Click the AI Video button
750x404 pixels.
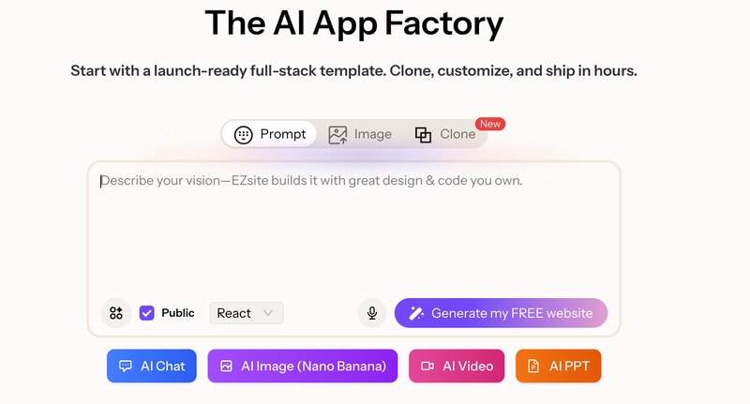tap(457, 367)
